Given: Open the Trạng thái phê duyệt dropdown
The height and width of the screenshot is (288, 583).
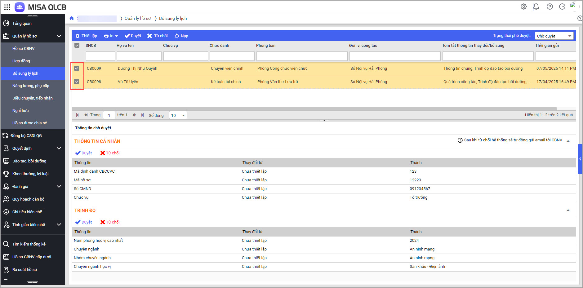Looking at the screenshot, I should 554,36.
